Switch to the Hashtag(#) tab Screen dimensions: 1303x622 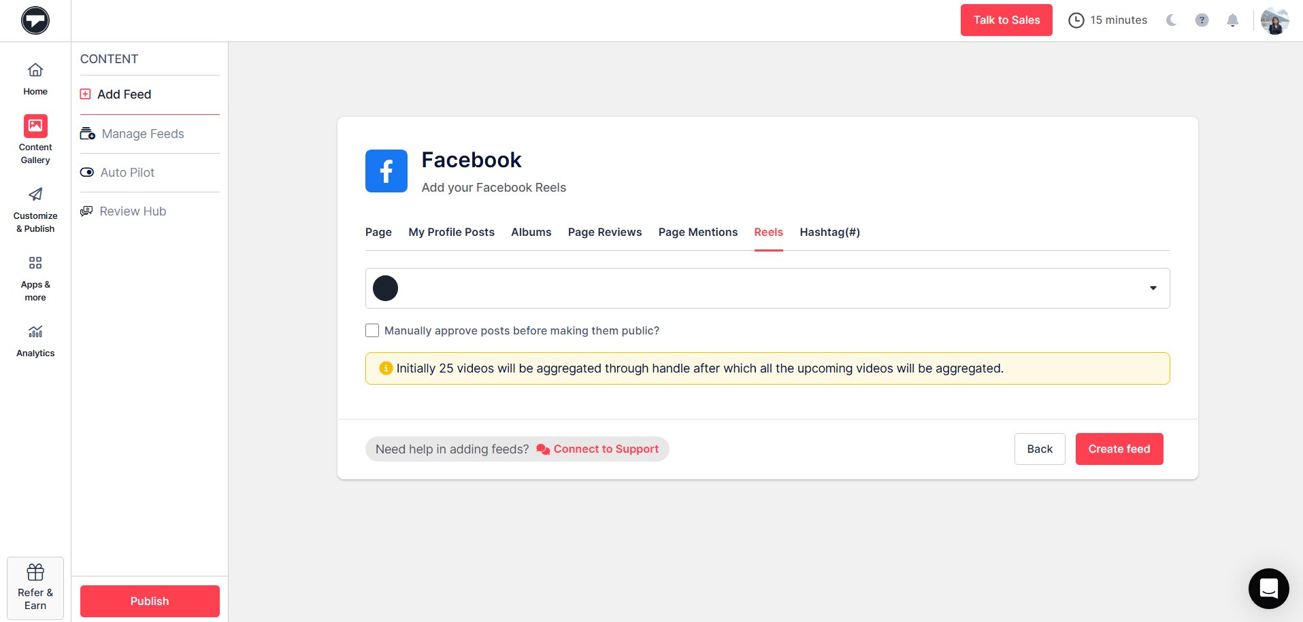click(829, 232)
